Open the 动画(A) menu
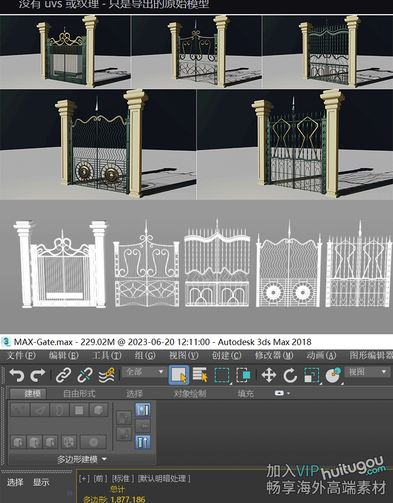The height and width of the screenshot is (503, 393). pyautogui.click(x=321, y=355)
